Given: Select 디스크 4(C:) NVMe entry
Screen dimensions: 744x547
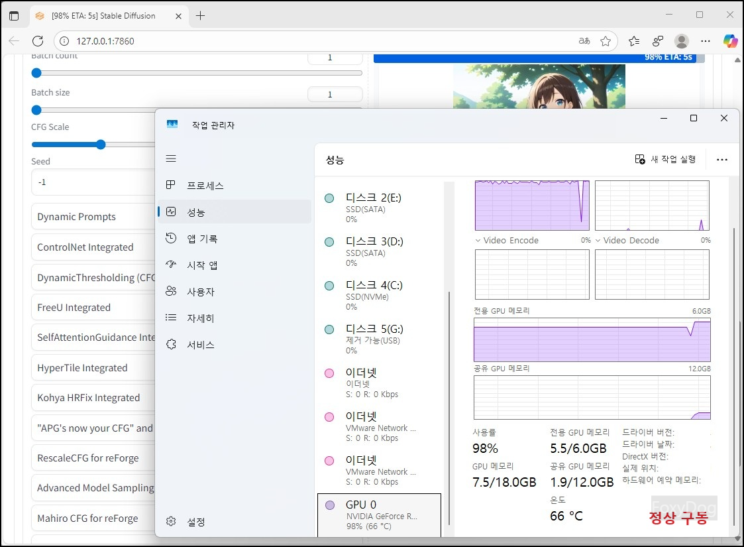Looking at the screenshot, I should (379, 295).
